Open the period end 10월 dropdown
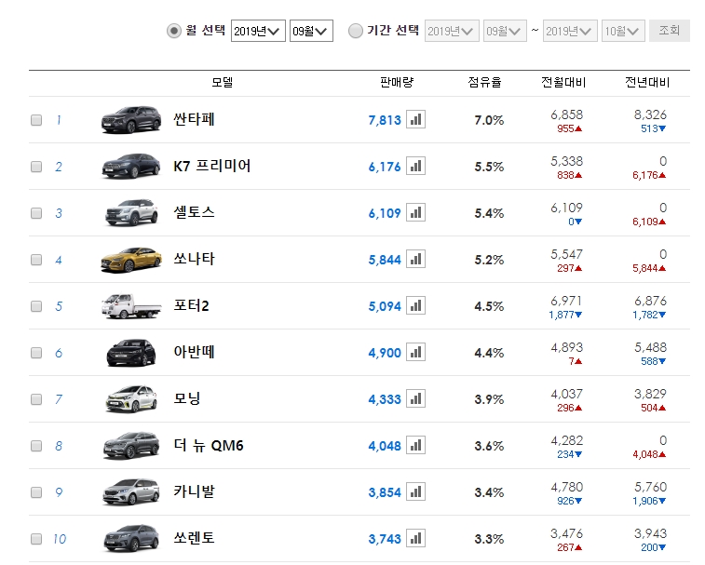Image resolution: width=705 pixels, height=565 pixels. tap(623, 31)
